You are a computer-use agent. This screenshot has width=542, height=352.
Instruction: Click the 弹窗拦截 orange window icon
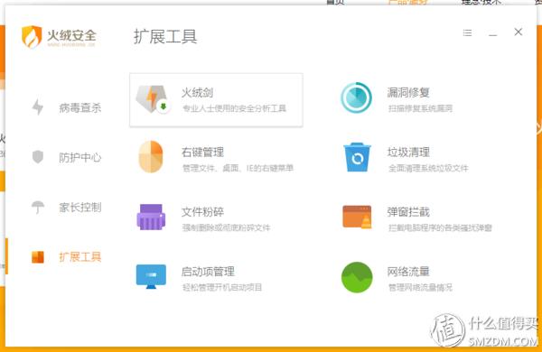click(x=357, y=217)
